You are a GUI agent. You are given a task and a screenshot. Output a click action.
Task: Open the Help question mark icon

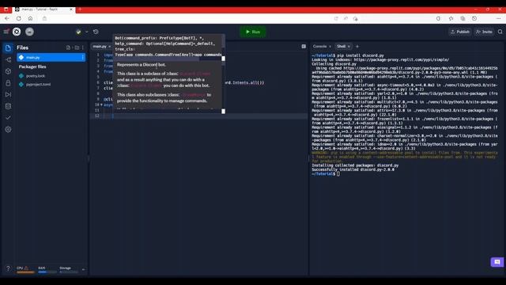tap(8, 268)
